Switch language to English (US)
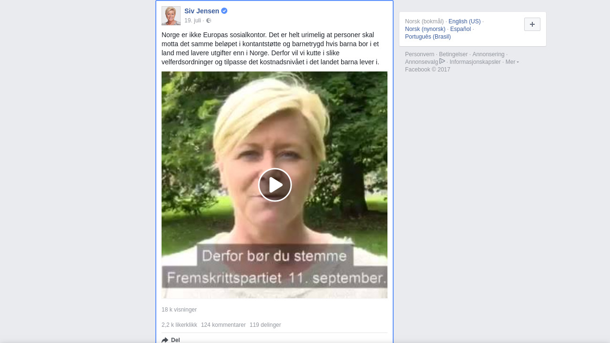 pos(465,21)
